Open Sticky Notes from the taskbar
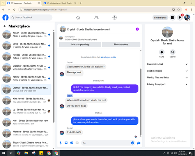This screenshot has width=195, height=156. [x=41, y=153]
